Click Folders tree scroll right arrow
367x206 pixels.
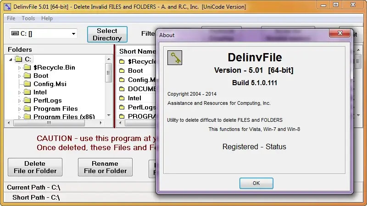click(100, 123)
